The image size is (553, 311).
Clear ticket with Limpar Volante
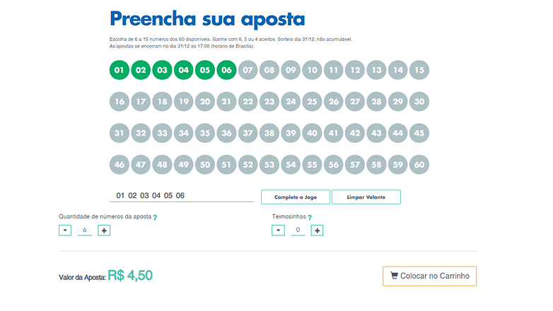[366, 197]
